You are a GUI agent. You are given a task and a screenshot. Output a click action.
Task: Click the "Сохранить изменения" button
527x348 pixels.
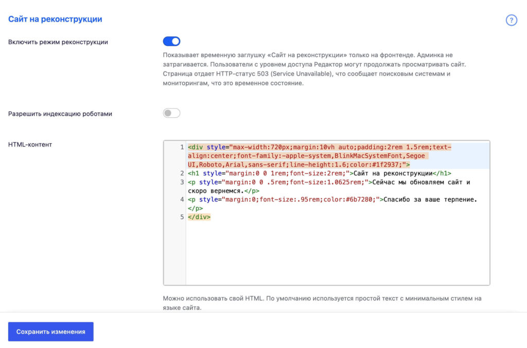click(51, 332)
